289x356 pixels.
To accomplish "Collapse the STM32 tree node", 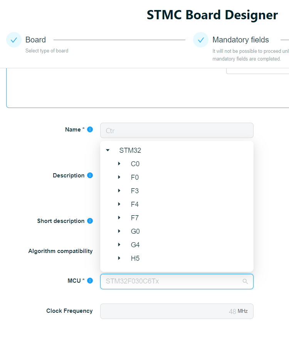I will [108, 150].
